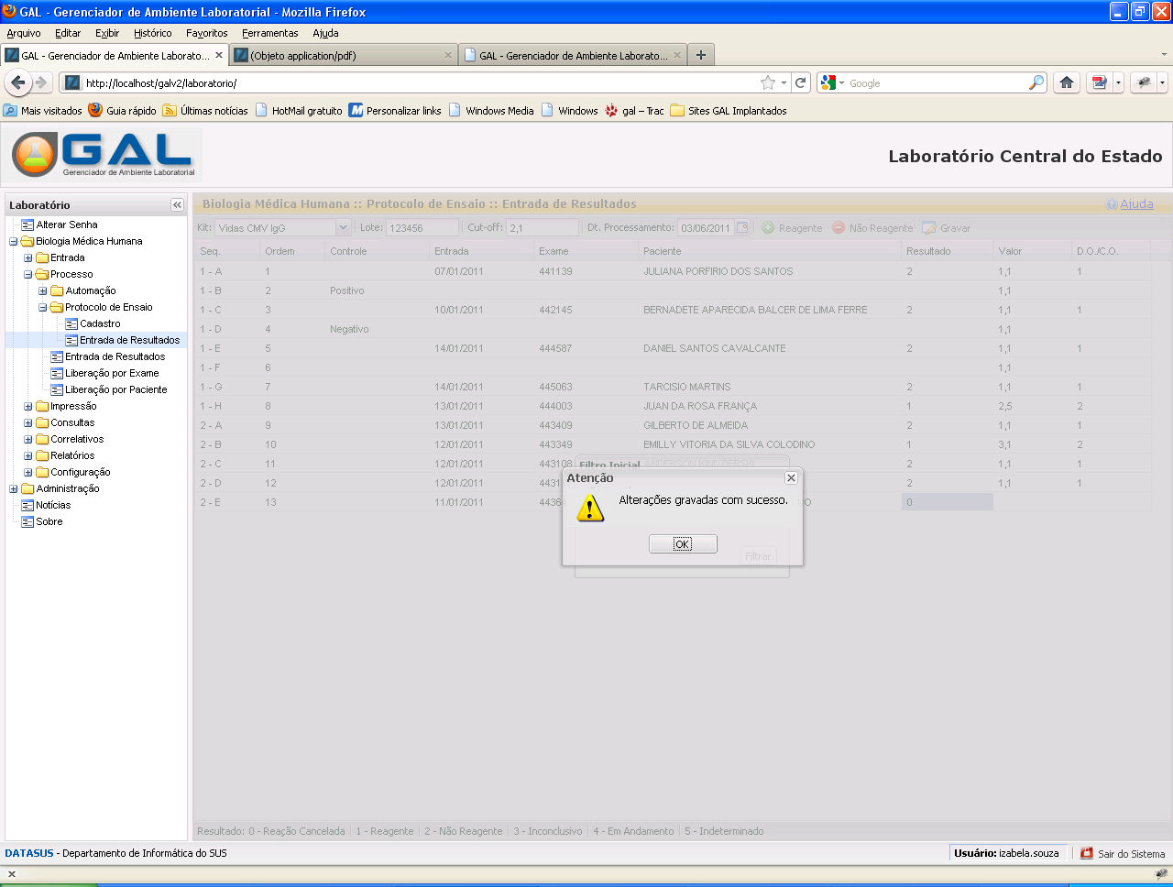Expand the Correlativos folder node
The image size is (1173, 887).
click(28, 440)
